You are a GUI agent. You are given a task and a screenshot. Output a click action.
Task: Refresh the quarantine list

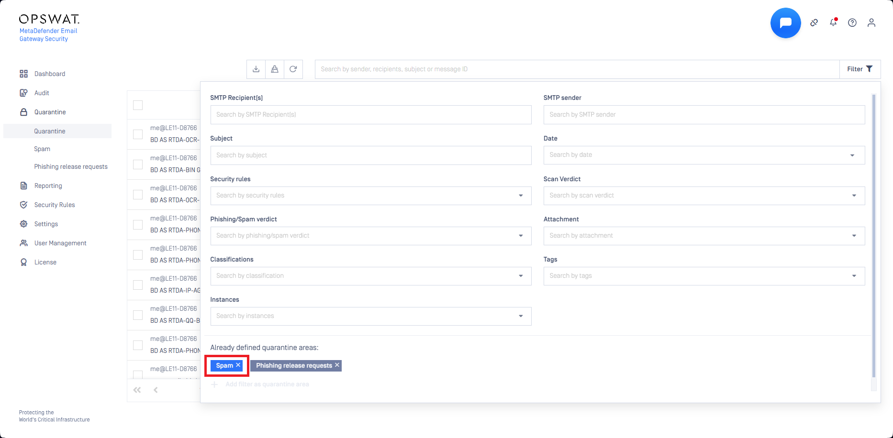point(293,69)
